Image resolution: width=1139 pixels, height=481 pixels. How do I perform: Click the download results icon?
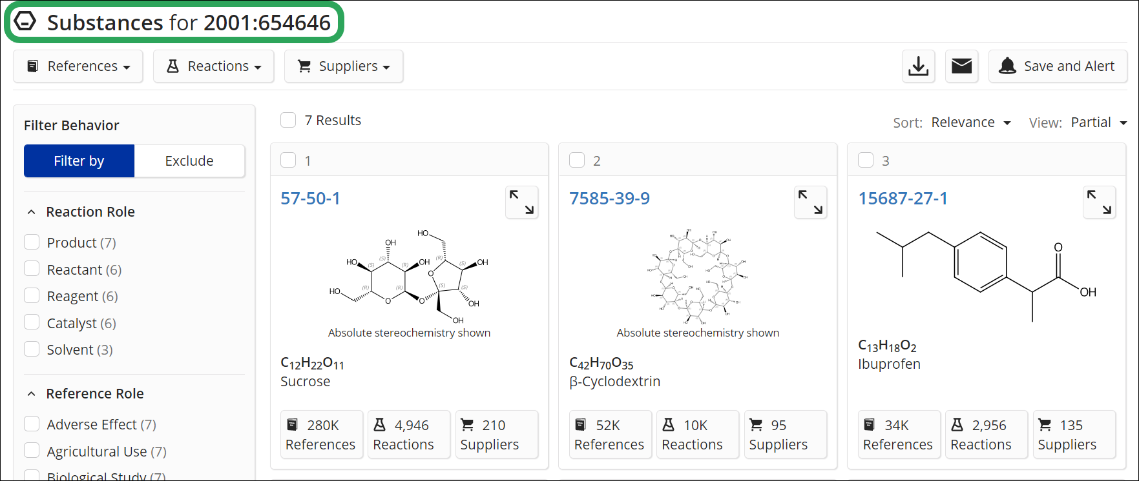point(919,66)
